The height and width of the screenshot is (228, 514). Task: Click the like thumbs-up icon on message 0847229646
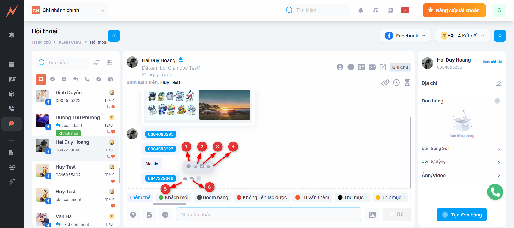point(185,178)
